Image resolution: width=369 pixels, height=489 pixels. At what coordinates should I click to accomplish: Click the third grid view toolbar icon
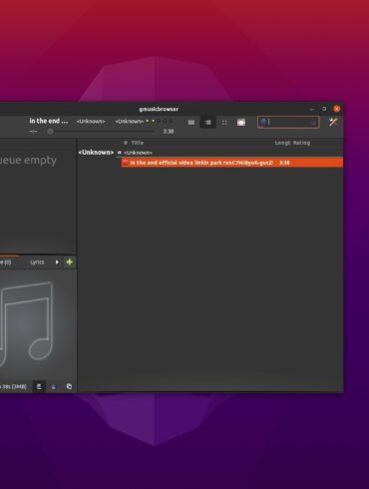click(x=224, y=123)
